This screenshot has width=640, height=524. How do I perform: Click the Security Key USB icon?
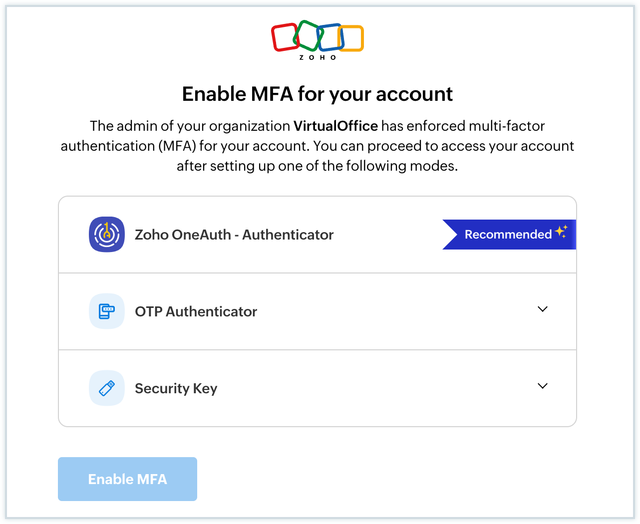[x=107, y=388]
